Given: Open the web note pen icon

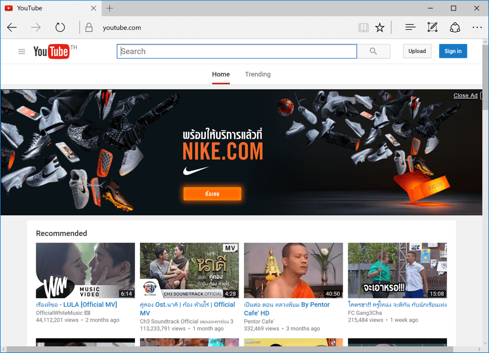Looking at the screenshot, I should pyautogui.click(x=432, y=27).
